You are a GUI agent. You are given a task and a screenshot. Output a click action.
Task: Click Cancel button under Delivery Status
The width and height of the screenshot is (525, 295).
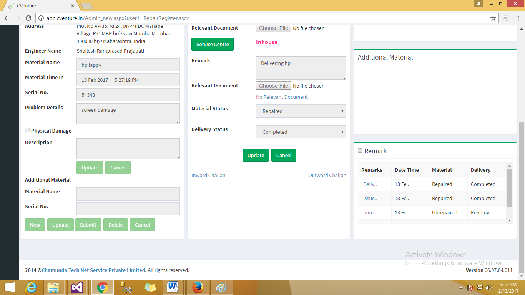pyautogui.click(x=284, y=155)
